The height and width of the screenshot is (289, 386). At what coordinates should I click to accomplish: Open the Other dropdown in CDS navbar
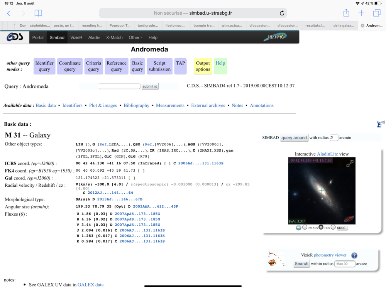click(135, 37)
